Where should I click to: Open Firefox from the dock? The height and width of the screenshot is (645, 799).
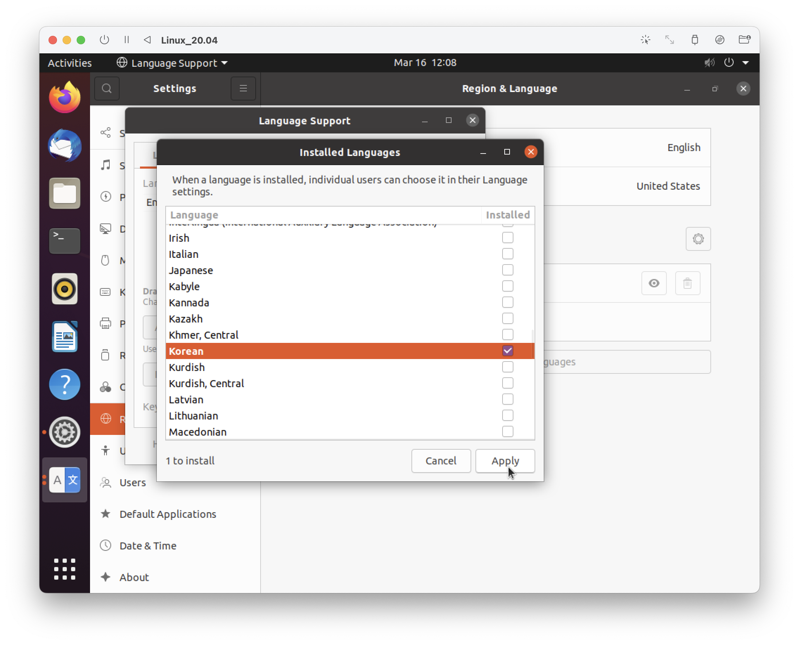click(x=64, y=98)
